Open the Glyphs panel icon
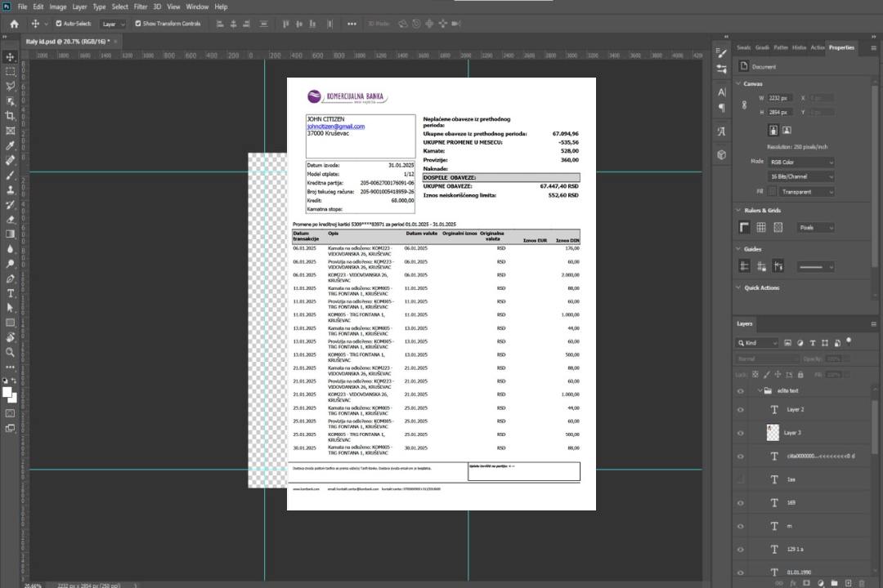This screenshot has height=588, width=883. coord(721,131)
